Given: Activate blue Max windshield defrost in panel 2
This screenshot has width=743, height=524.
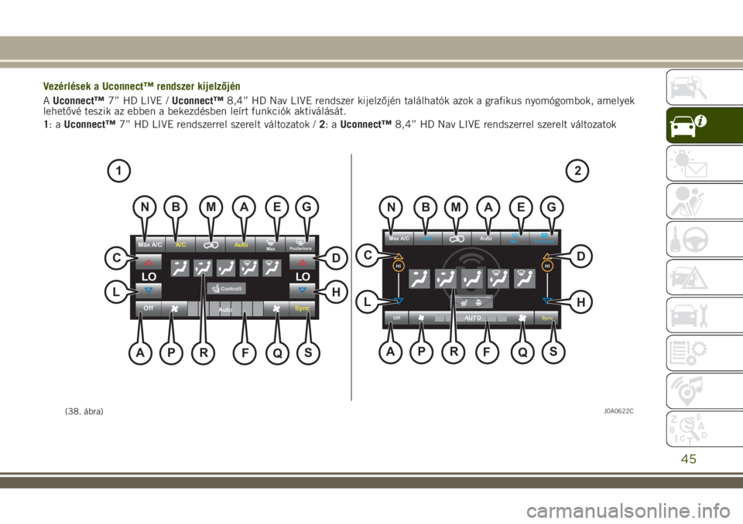Looking at the screenshot, I should tap(515, 239).
